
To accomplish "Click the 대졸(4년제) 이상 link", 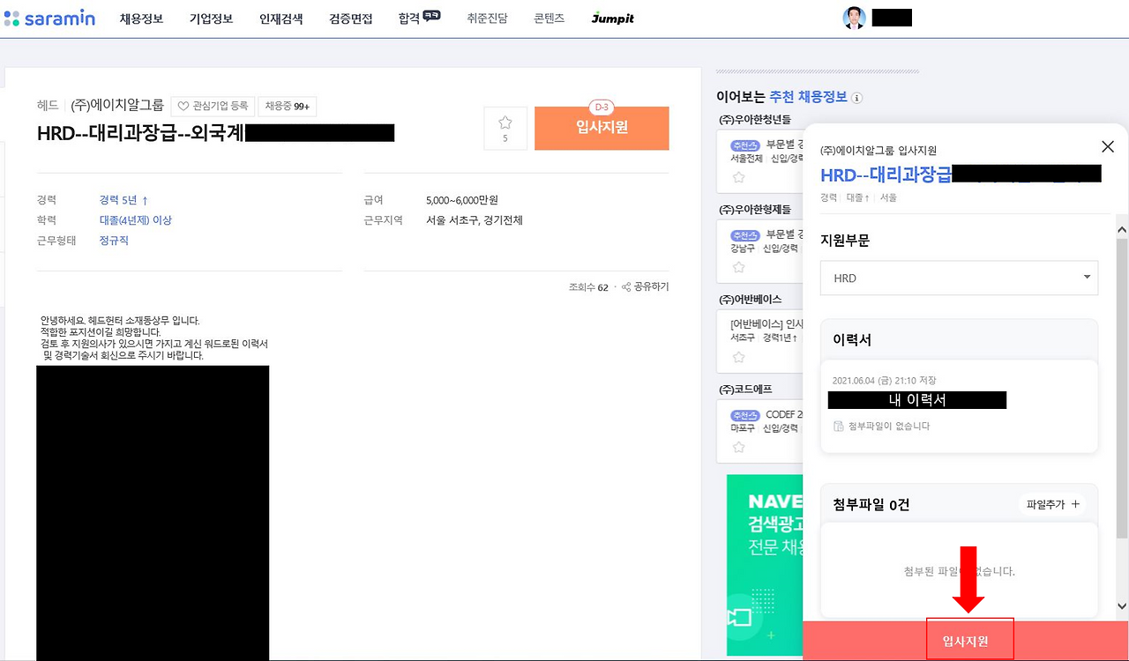I will (136, 220).
